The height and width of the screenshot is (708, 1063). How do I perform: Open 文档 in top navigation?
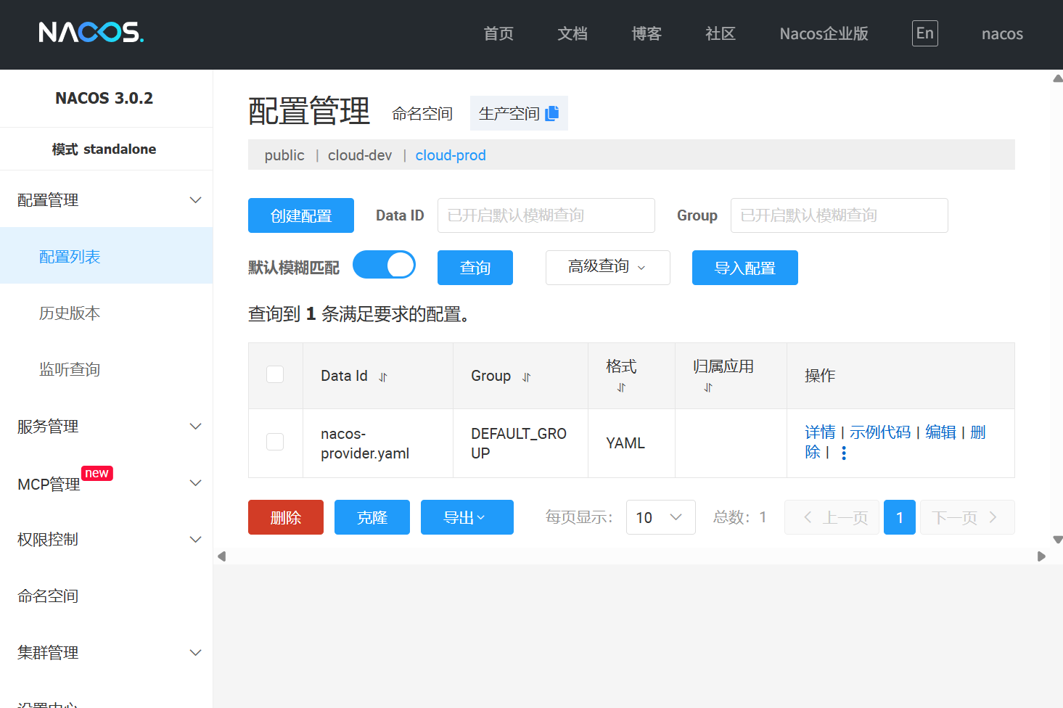click(x=572, y=33)
